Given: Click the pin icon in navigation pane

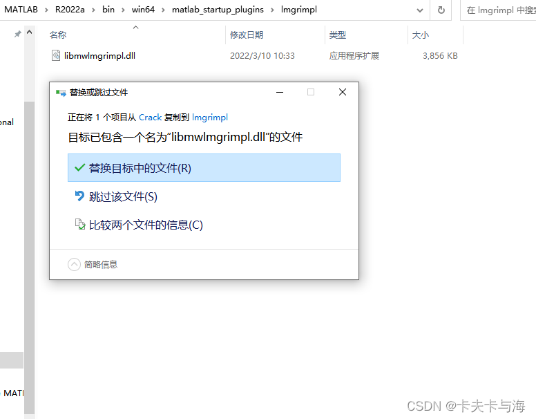Looking at the screenshot, I should 17,34.
